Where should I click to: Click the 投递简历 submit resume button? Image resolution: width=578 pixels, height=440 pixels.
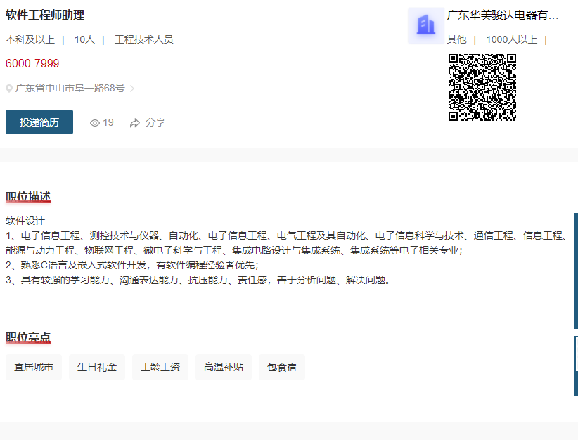click(39, 122)
